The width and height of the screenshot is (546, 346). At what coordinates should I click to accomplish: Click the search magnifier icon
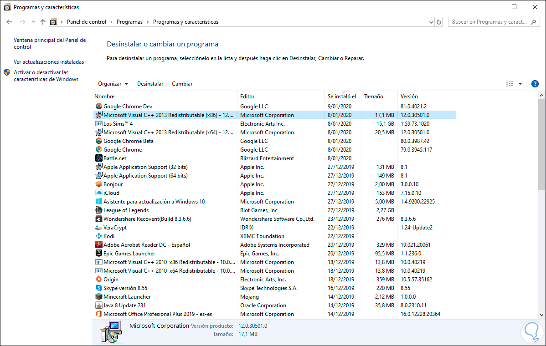click(533, 22)
